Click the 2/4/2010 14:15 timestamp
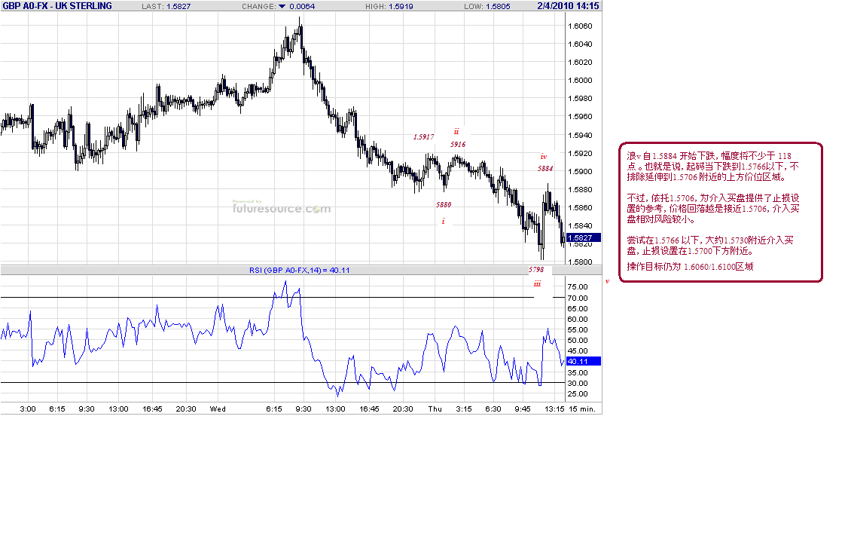The width and height of the screenshot is (845, 557). point(568,6)
